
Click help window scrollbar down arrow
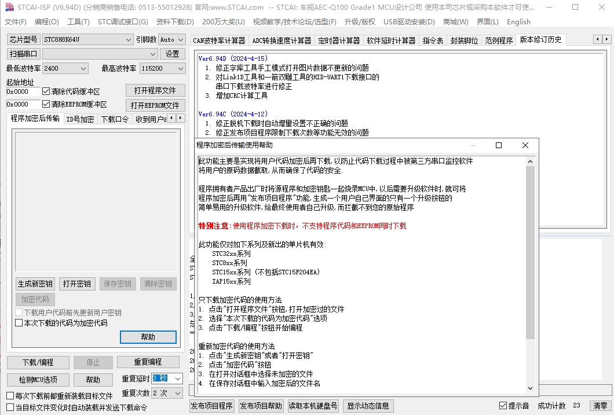530,388
